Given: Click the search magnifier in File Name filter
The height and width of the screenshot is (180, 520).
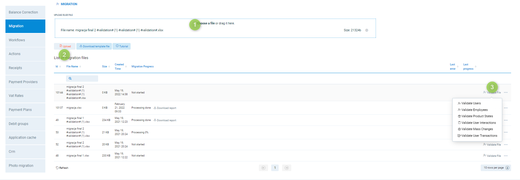Looking at the screenshot, I should point(70,79).
